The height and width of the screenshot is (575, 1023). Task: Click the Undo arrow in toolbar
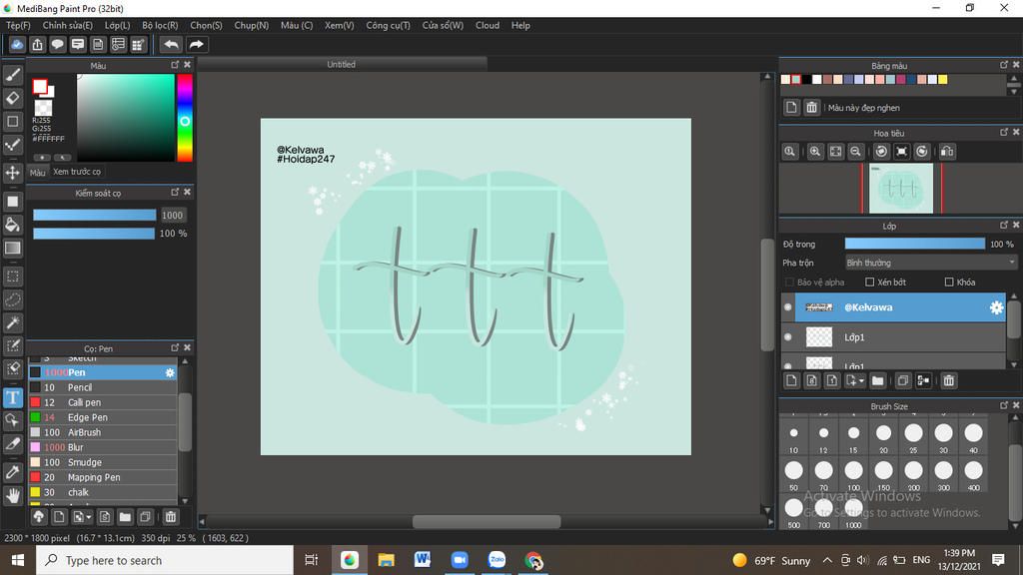click(x=171, y=44)
